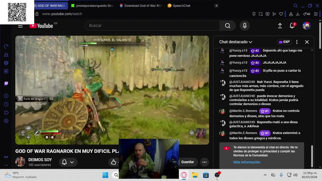Click the GX Corner sidebar button

[6, 157]
